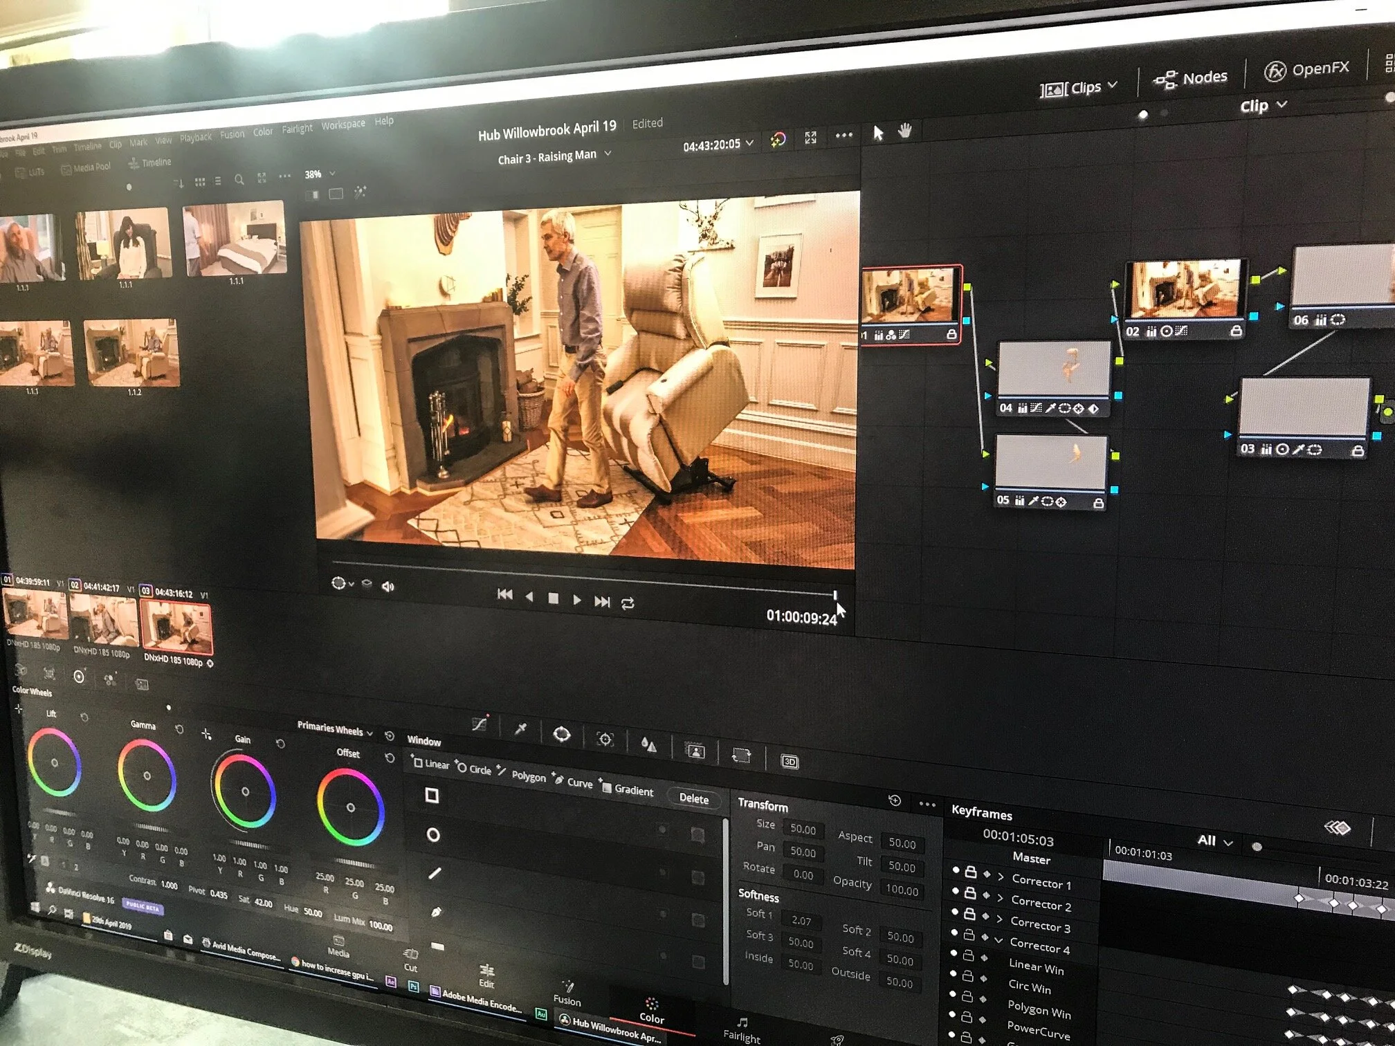This screenshot has height=1046, width=1395.
Task: Open the Qualifier eyedropper palette
Action: pyautogui.click(x=520, y=728)
